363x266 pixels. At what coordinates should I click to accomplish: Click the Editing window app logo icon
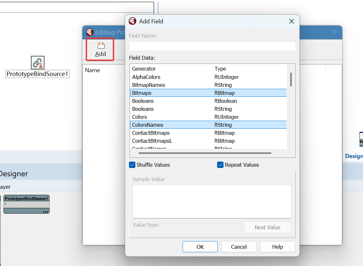click(x=90, y=32)
